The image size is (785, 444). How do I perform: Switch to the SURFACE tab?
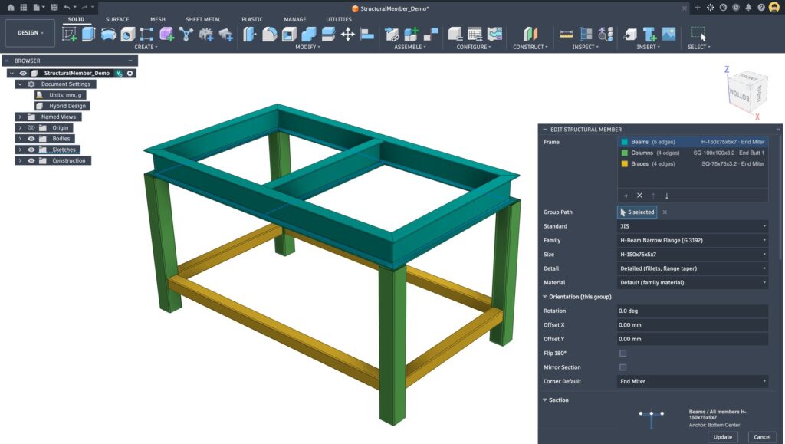click(117, 19)
